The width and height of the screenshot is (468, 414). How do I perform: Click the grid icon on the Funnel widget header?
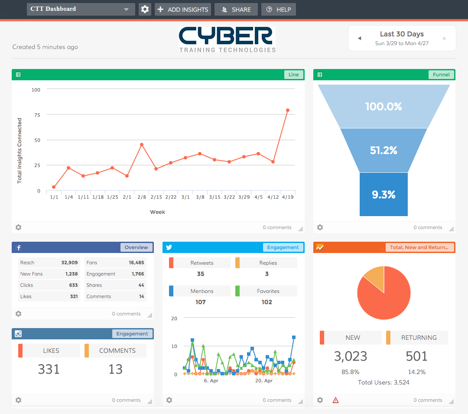point(319,74)
